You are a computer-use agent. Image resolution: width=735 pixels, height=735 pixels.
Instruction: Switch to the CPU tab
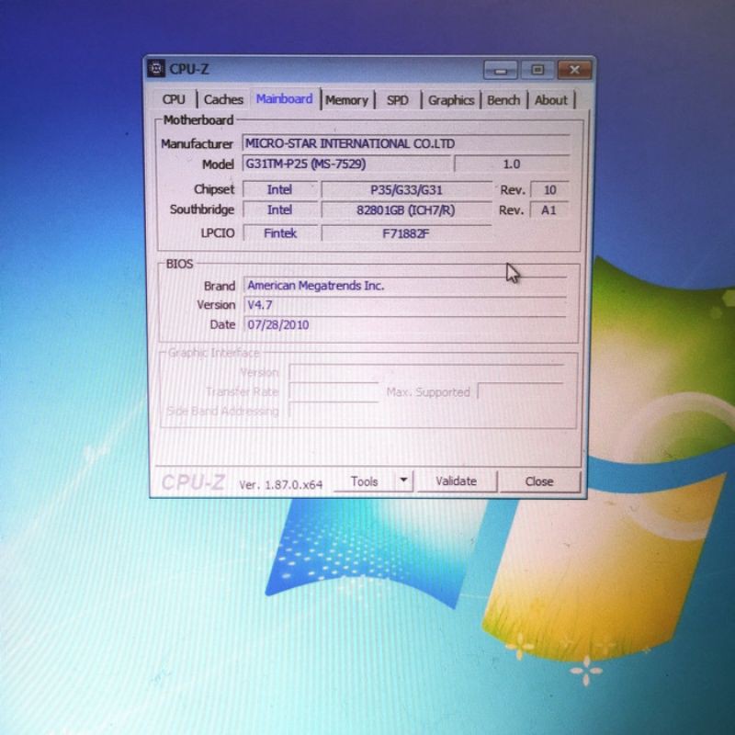point(174,99)
